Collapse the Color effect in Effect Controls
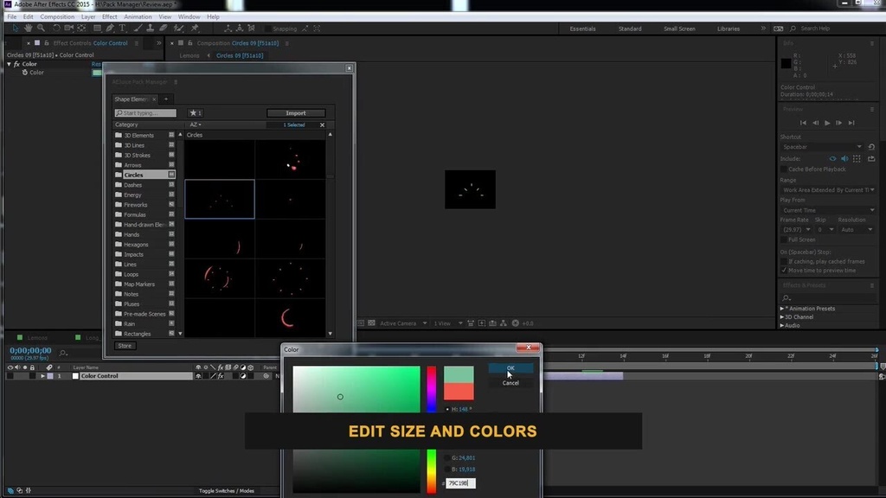The width and height of the screenshot is (886, 498). click(x=9, y=64)
